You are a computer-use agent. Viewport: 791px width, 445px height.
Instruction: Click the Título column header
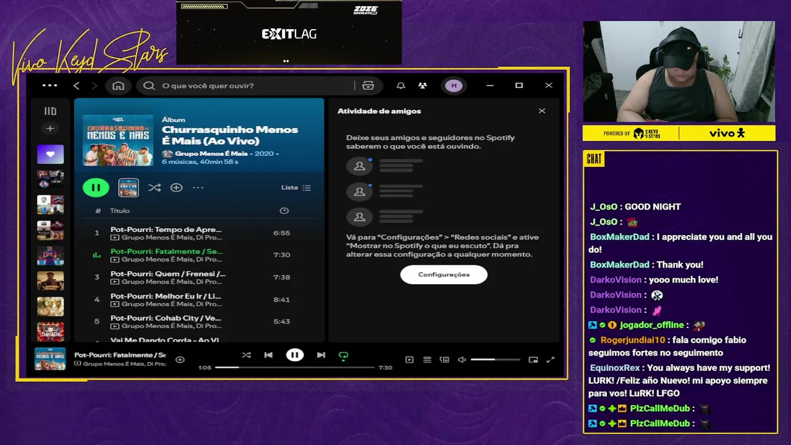click(120, 211)
